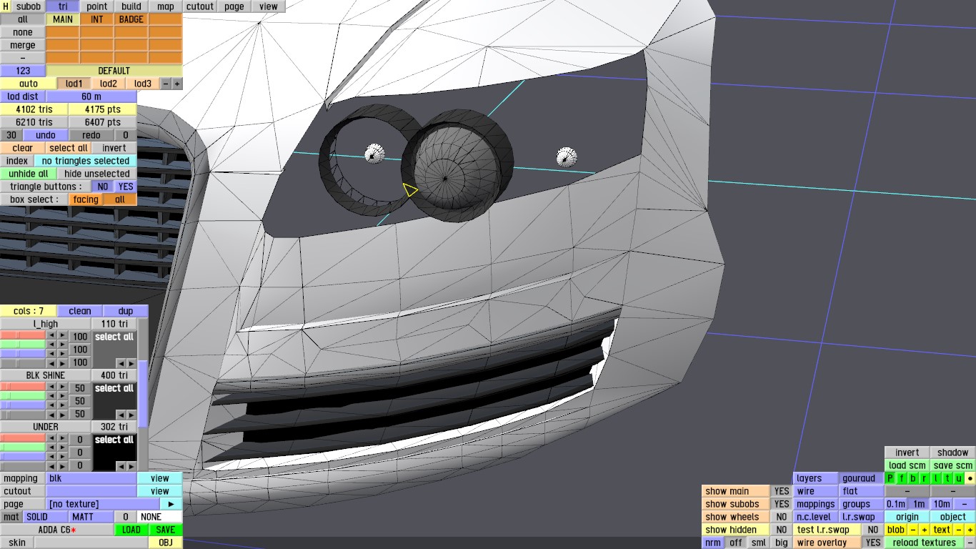Increase text size with its plus button
Image resolution: width=976 pixels, height=549 pixels.
(970, 530)
